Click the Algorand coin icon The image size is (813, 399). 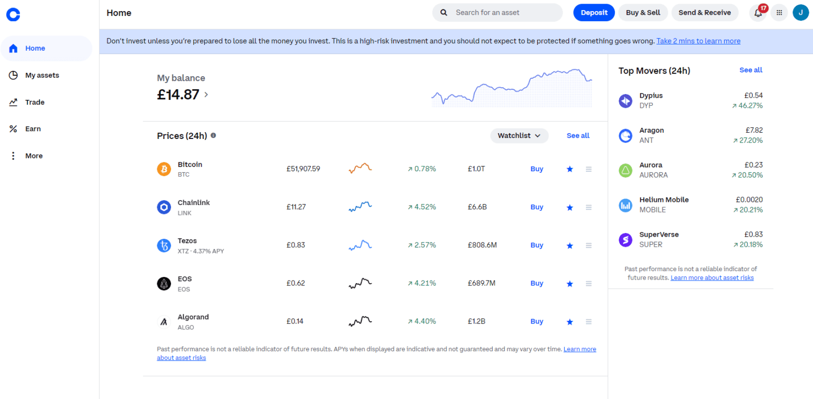tap(164, 321)
